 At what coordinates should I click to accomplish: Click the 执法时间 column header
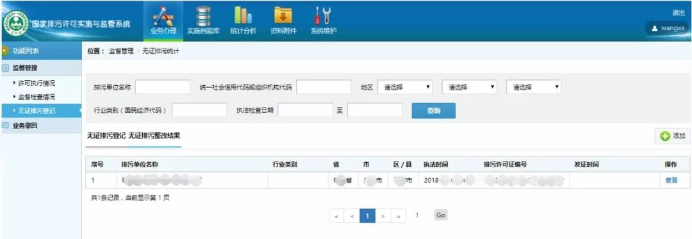436,165
